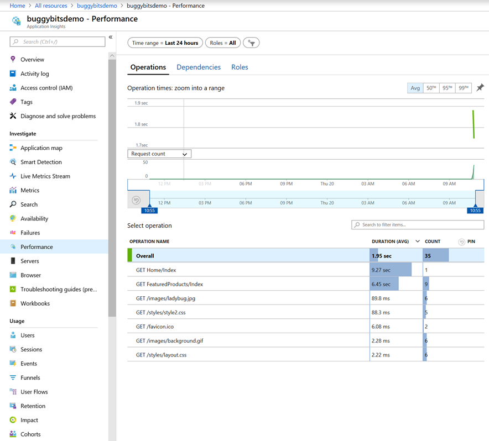Open buggybitsdemo breadcrumb link
This screenshot has height=441, width=489.
coord(97,6)
